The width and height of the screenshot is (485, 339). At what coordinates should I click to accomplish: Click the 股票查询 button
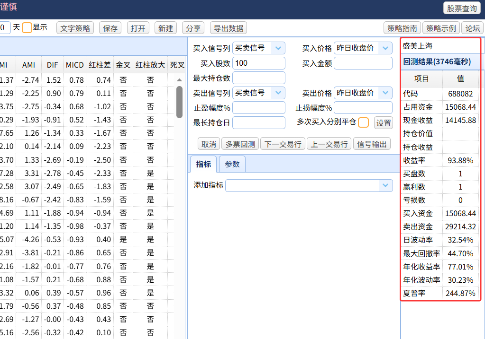coord(462,9)
